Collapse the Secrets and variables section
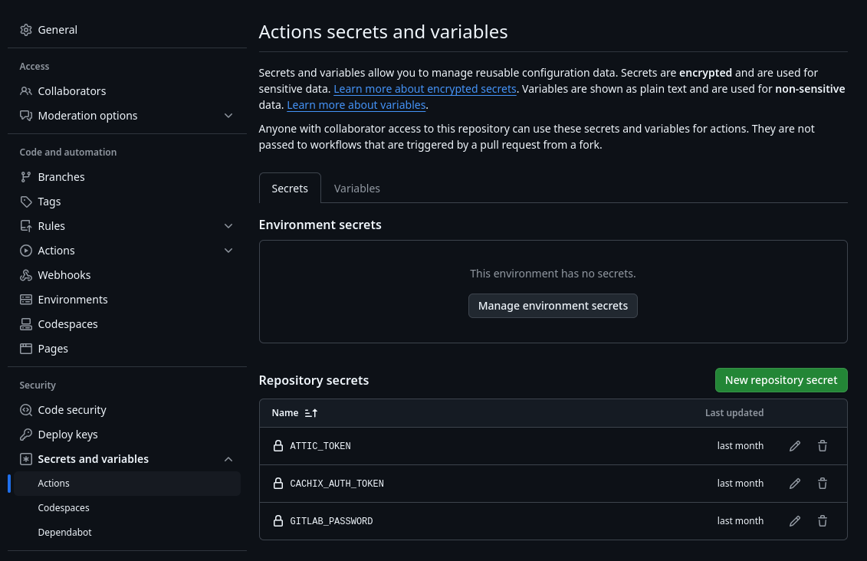 pos(228,458)
